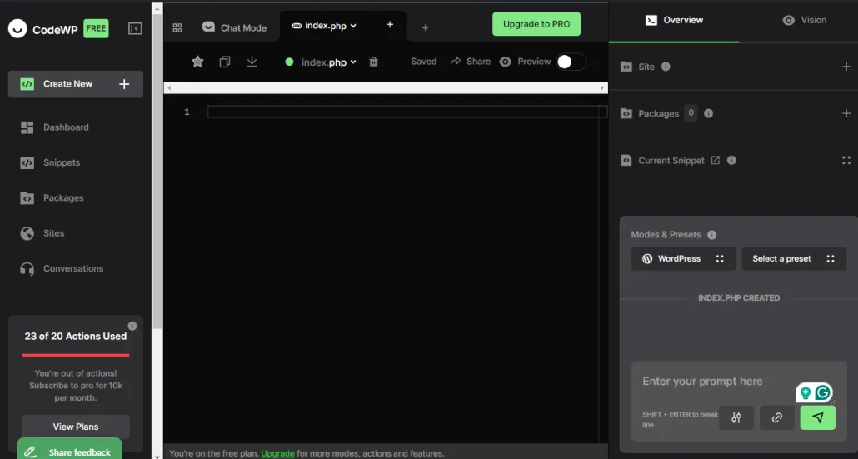Click info icon next to Current Snippet
858x459 pixels.
point(731,160)
